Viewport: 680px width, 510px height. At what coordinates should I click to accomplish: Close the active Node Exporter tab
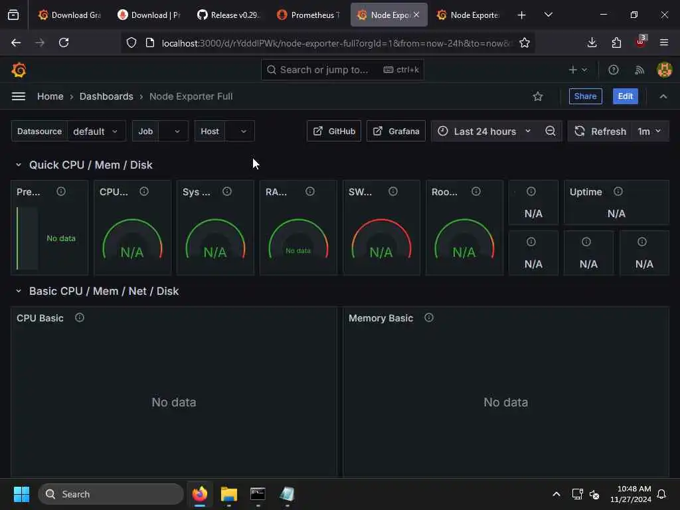coord(416,15)
